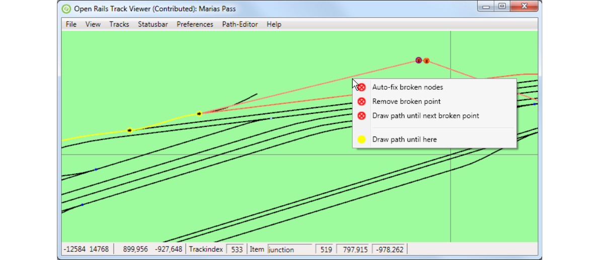Open the Statusbar menu
This screenshot has height=260, width=599.
[x=153, y=25]
